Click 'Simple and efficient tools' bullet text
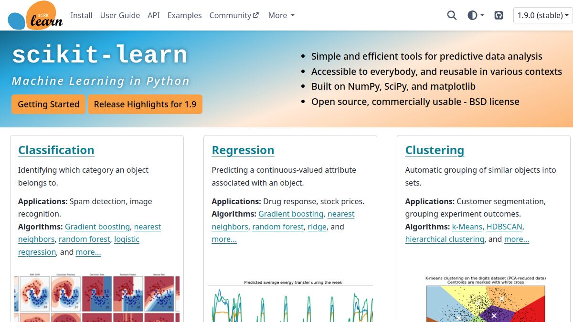This screenshot has width=573, height=322. click(x=427, y=56)
